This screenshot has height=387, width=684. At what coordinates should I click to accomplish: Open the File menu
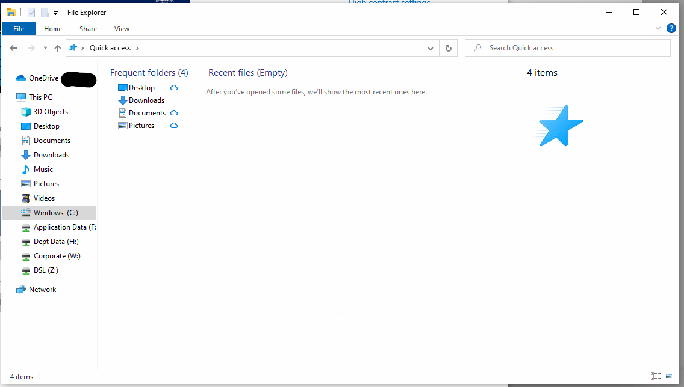19,28
